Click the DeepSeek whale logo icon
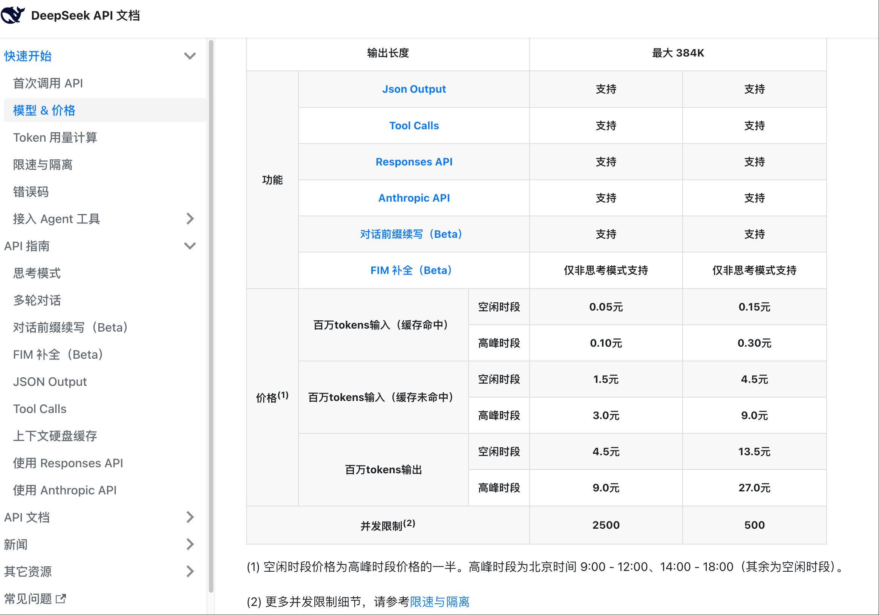Screen dimensions: 879x615 click(13, 15)
